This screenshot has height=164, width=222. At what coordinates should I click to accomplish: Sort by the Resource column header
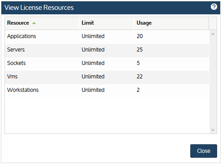click(42, 23)
